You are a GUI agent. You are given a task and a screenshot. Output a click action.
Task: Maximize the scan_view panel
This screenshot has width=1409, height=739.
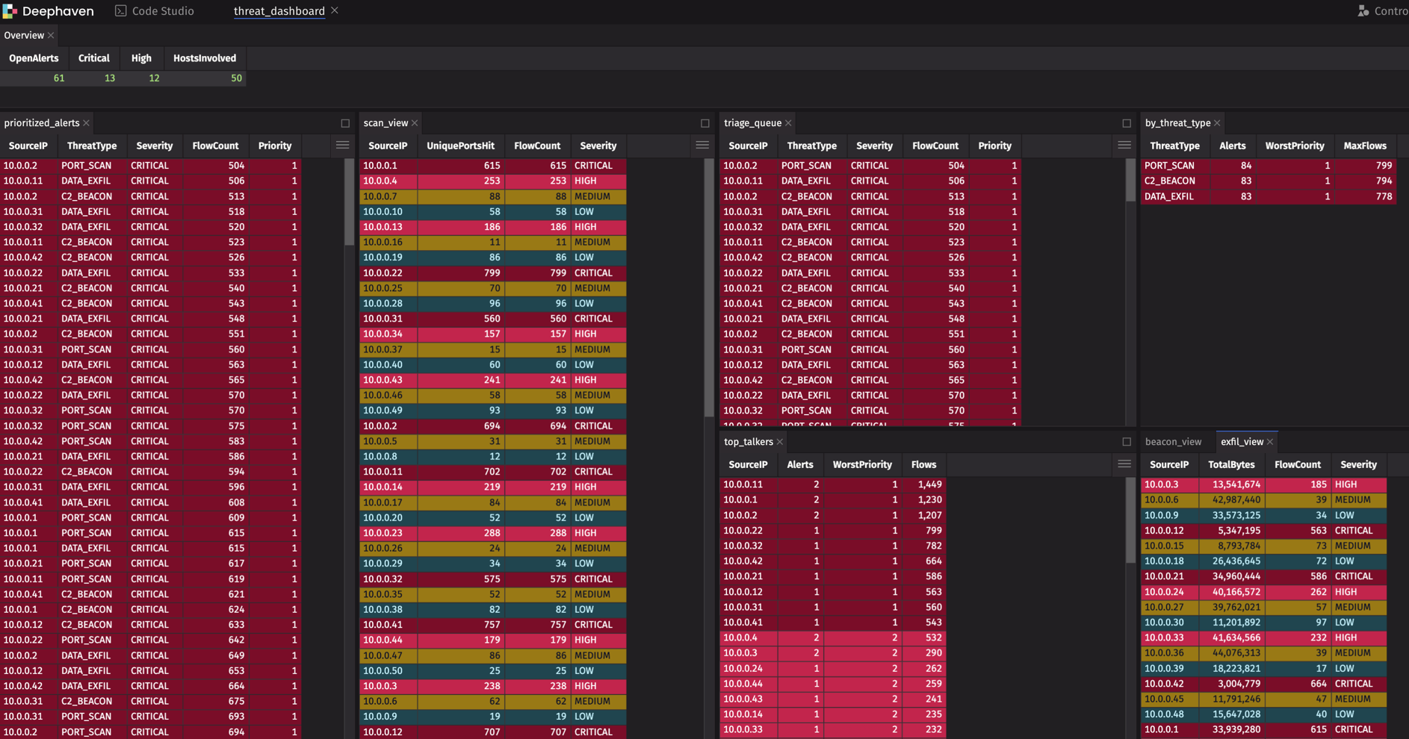[705, 123]
